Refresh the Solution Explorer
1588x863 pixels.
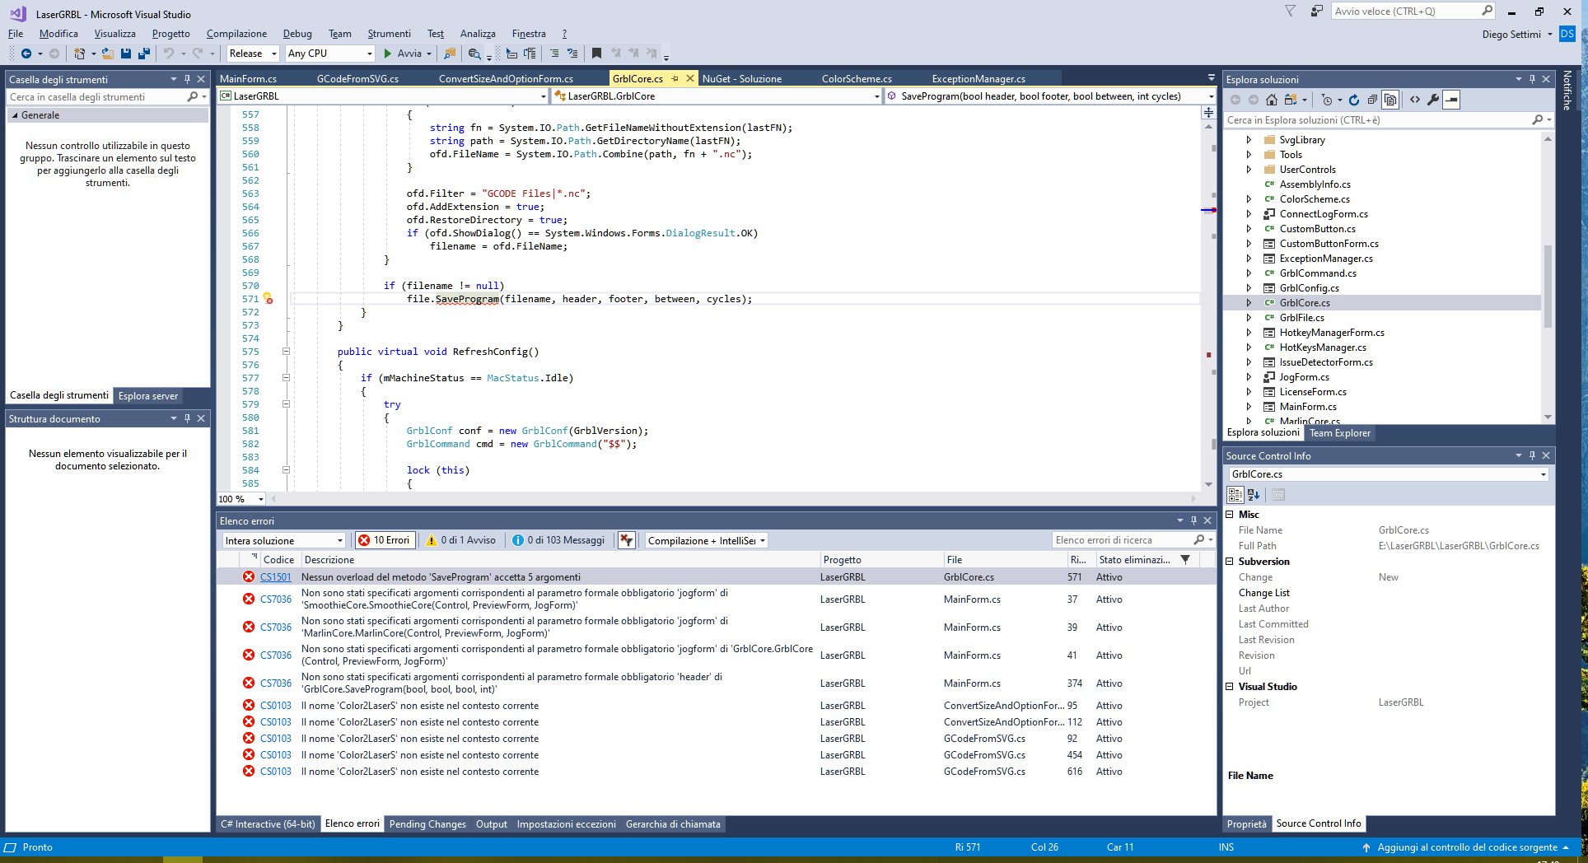(1354, 100)
